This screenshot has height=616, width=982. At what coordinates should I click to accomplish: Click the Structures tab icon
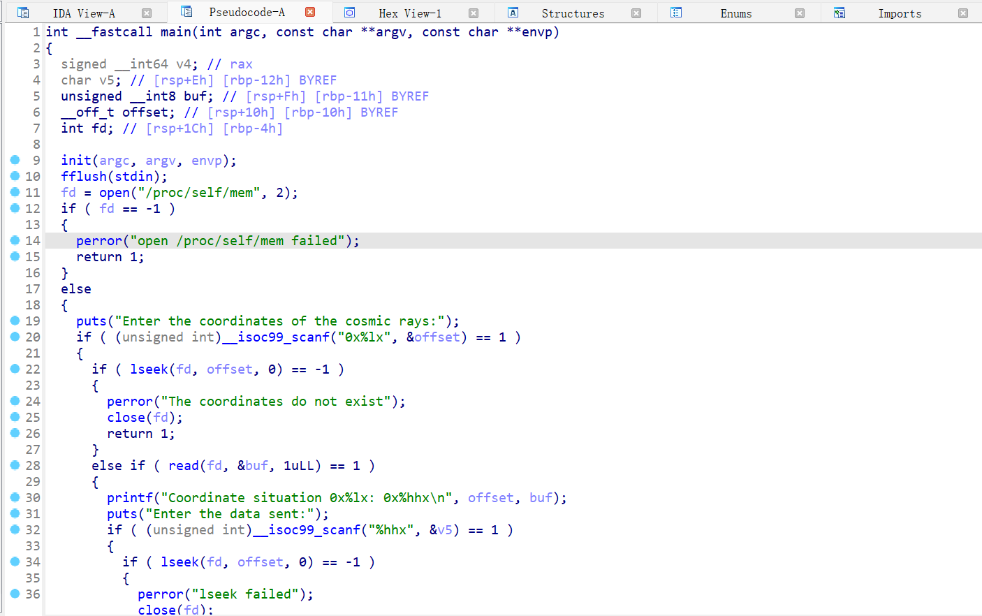tap(513, 13)
